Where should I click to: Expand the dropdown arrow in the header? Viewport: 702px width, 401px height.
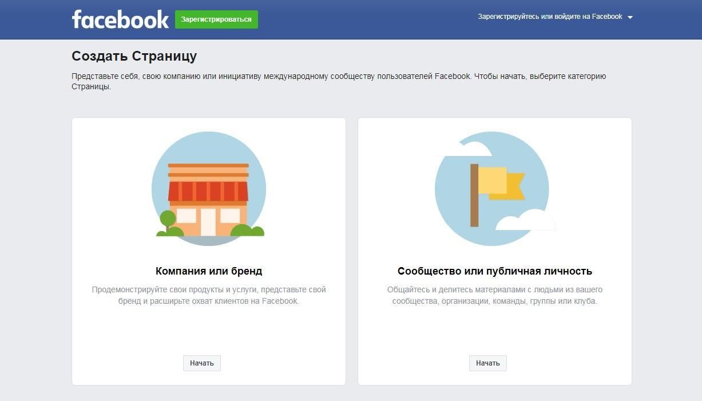(x=630, y=17)
